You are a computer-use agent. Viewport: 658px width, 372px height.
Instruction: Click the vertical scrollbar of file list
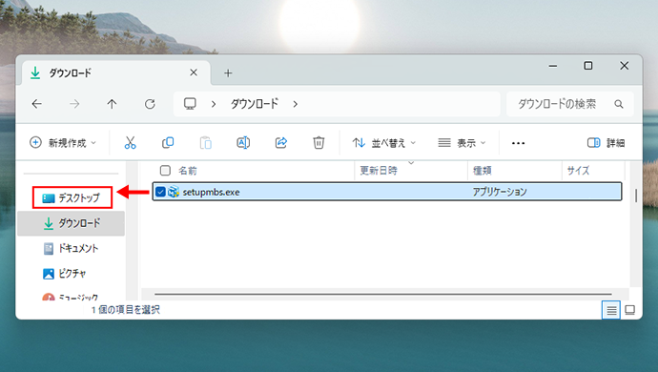pyautogui.click(x=636, y=196)
